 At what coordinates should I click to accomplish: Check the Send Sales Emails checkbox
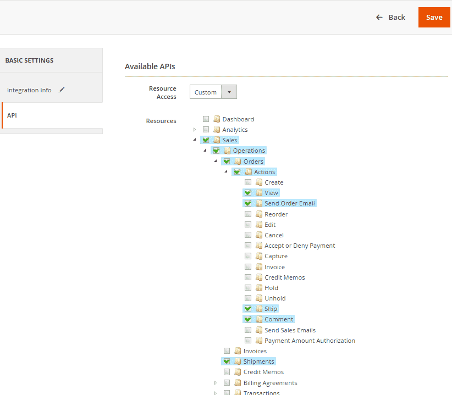point(248,330)
